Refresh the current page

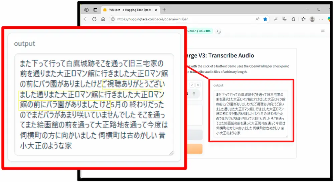point(95,19)
